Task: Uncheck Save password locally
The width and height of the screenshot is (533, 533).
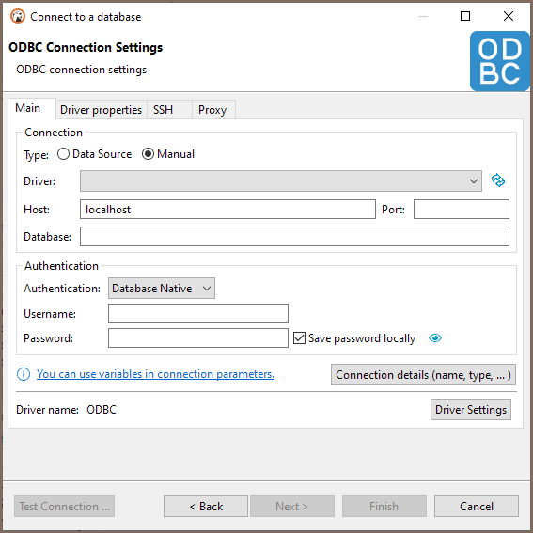Action: coord(299,338)
